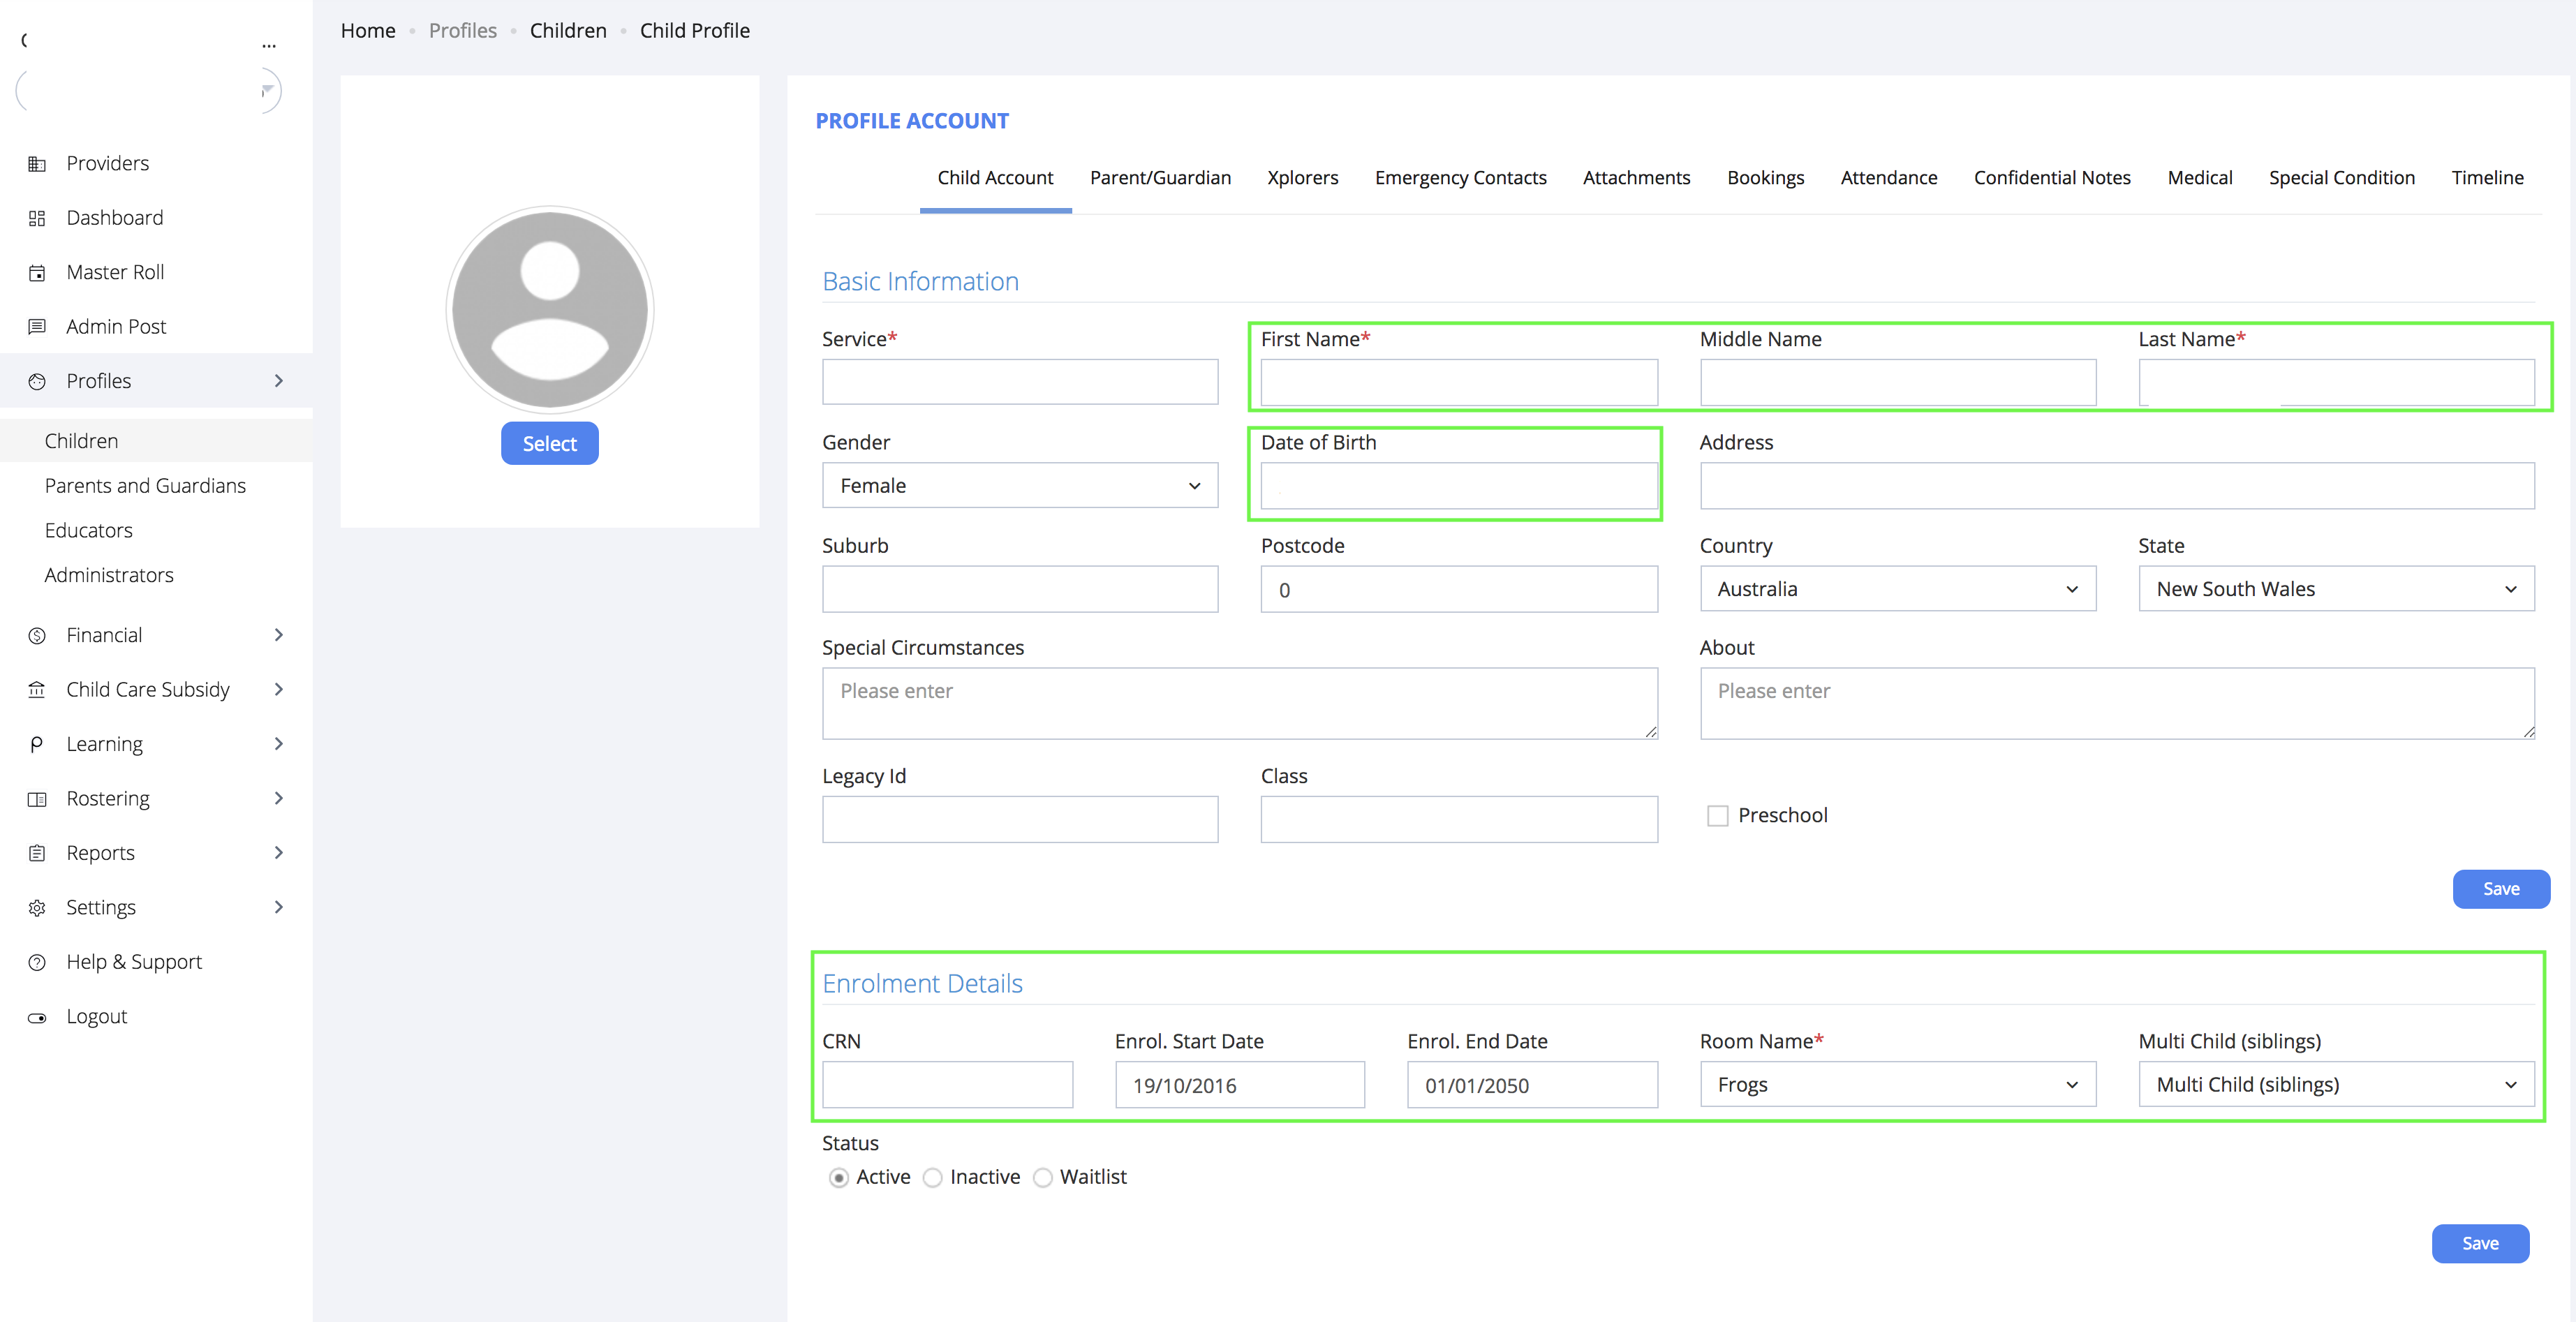
Task: Save the Enrolment Details section
Action: (2480, 1243)
